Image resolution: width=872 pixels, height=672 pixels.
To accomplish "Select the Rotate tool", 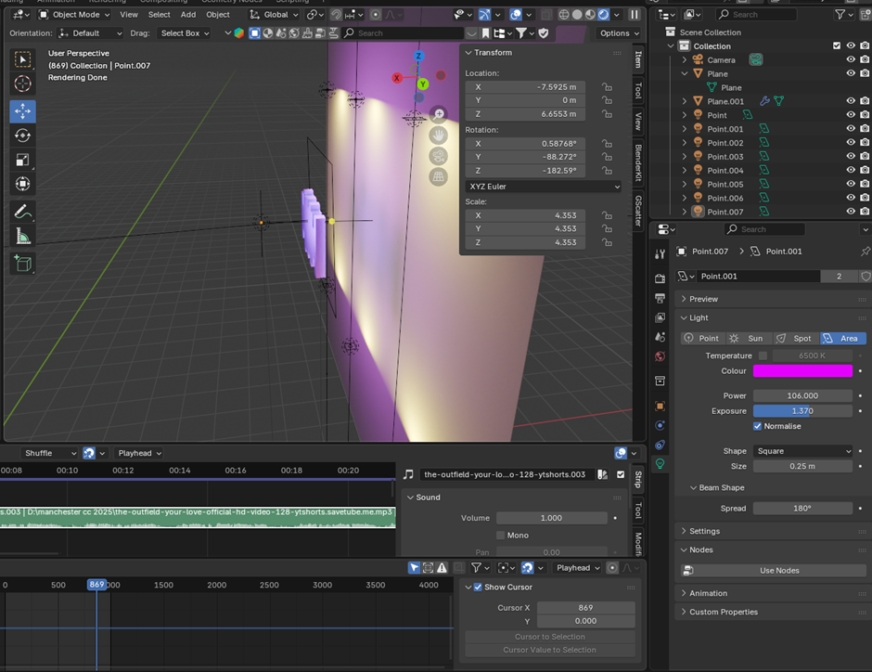I will click(x=23, y=136).
